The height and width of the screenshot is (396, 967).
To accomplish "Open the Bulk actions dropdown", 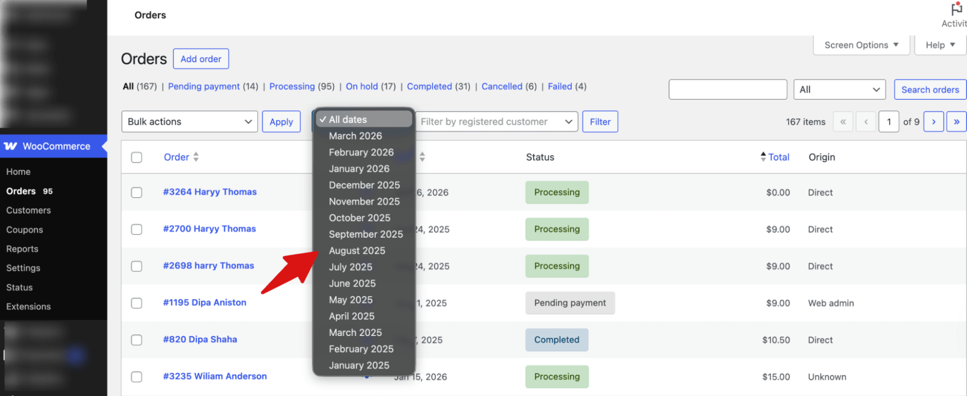I will point(190,122).
